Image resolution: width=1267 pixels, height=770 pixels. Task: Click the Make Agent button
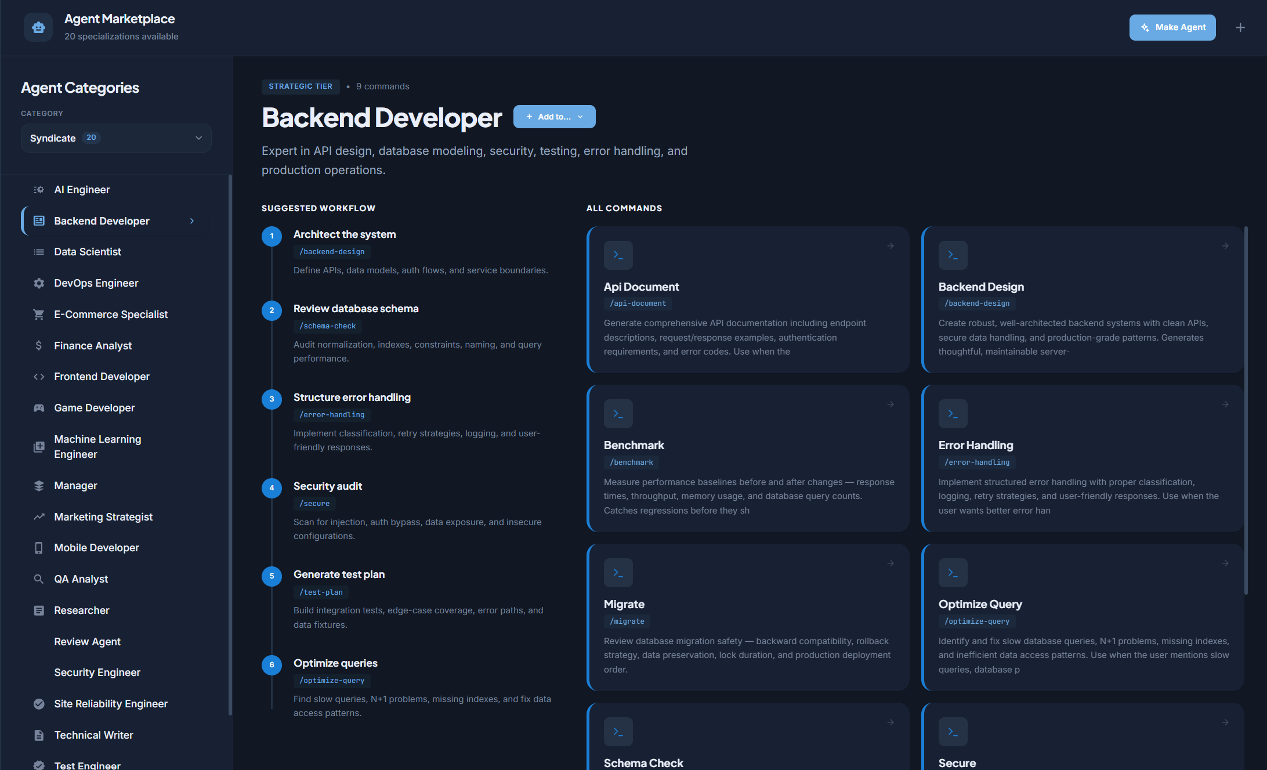(1172, 27)
